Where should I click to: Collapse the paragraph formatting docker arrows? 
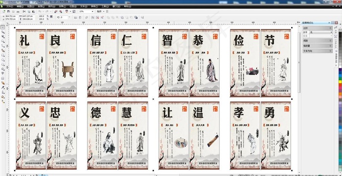click(x=329, y=22)
